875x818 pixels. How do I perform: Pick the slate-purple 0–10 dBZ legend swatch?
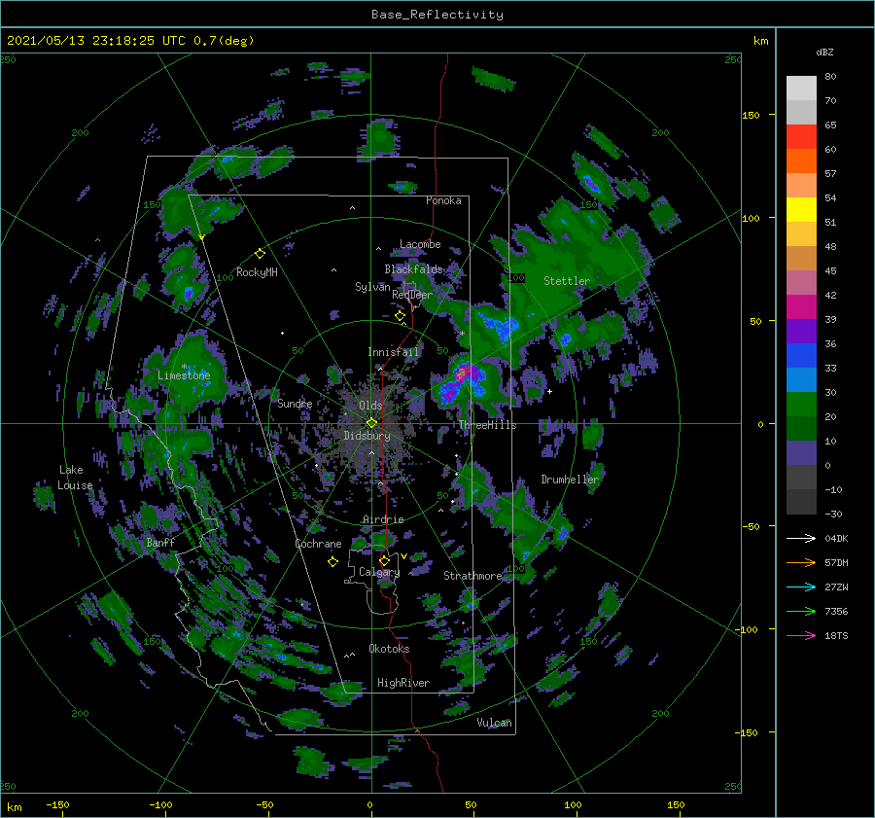(x=801, y=453)
